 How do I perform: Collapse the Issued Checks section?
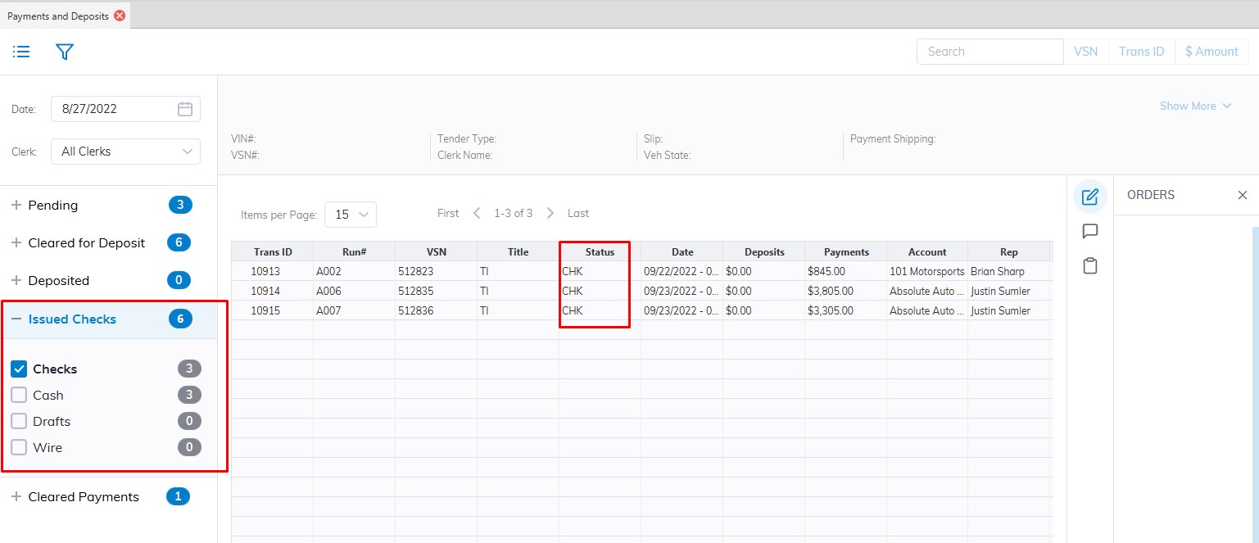tap(16, 319)
